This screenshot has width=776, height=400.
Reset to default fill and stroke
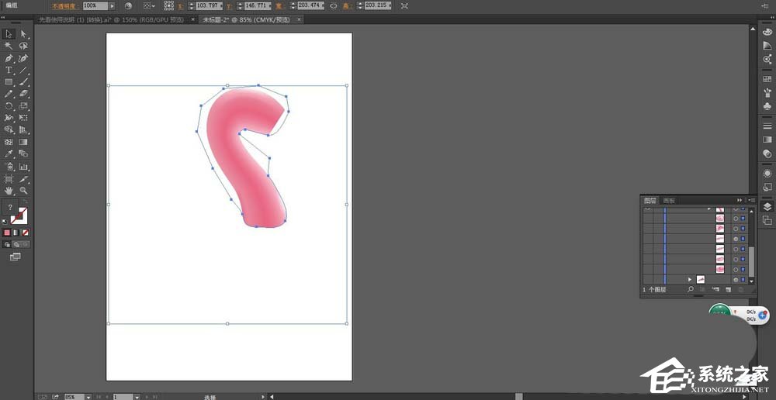(x=5, y=222)
